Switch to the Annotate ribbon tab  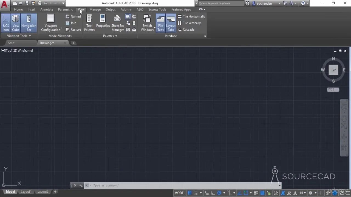pos(47,9)
